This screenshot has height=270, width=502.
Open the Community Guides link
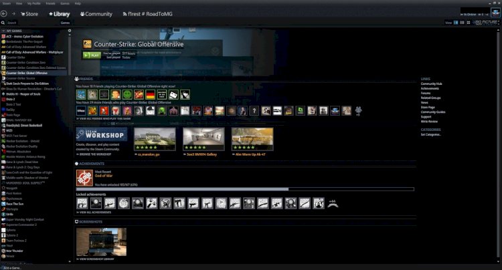point(433,112)
